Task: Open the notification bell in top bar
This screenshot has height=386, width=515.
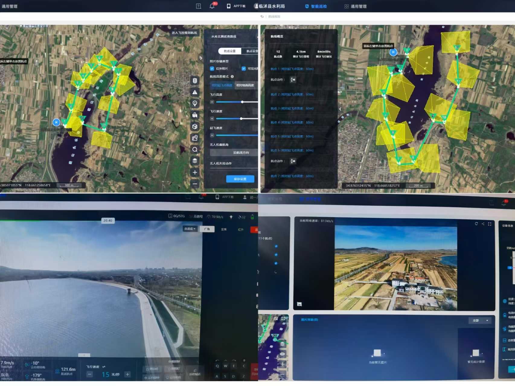Action: pyautogui.click(x=212, y=6)
